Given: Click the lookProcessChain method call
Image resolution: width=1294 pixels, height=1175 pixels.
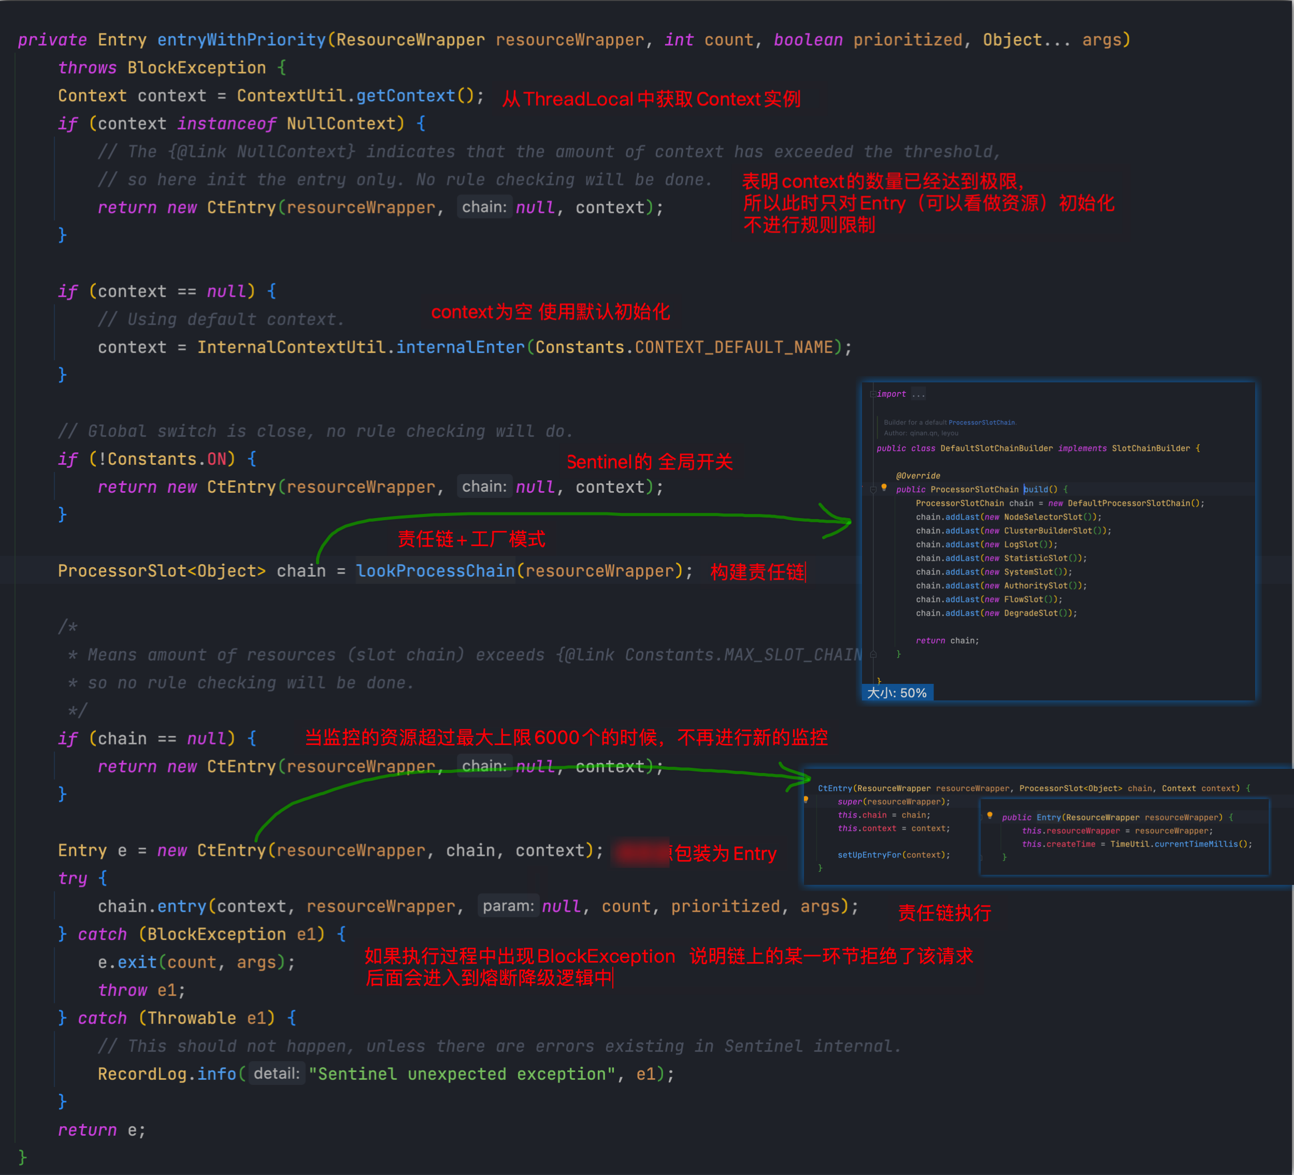Looking at the screenshot, I should [x=435, y=571].
